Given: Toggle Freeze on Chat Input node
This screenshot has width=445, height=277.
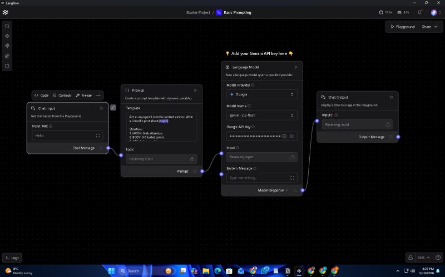Looking at the screenshot, I should click(x=84, y=95).
